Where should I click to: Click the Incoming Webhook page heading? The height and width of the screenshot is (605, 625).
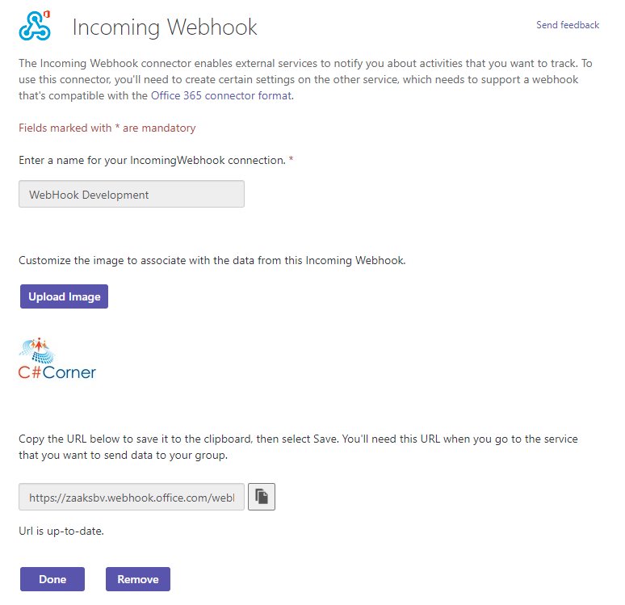coord(165,27)
